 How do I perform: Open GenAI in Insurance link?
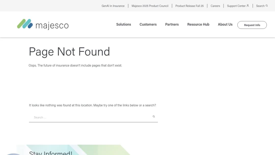(x=113, y=6)
